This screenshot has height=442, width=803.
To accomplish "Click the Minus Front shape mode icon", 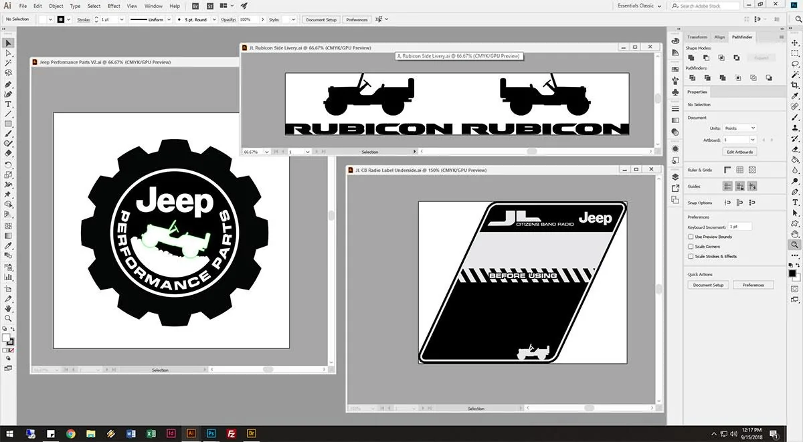I will pos(706,58).
